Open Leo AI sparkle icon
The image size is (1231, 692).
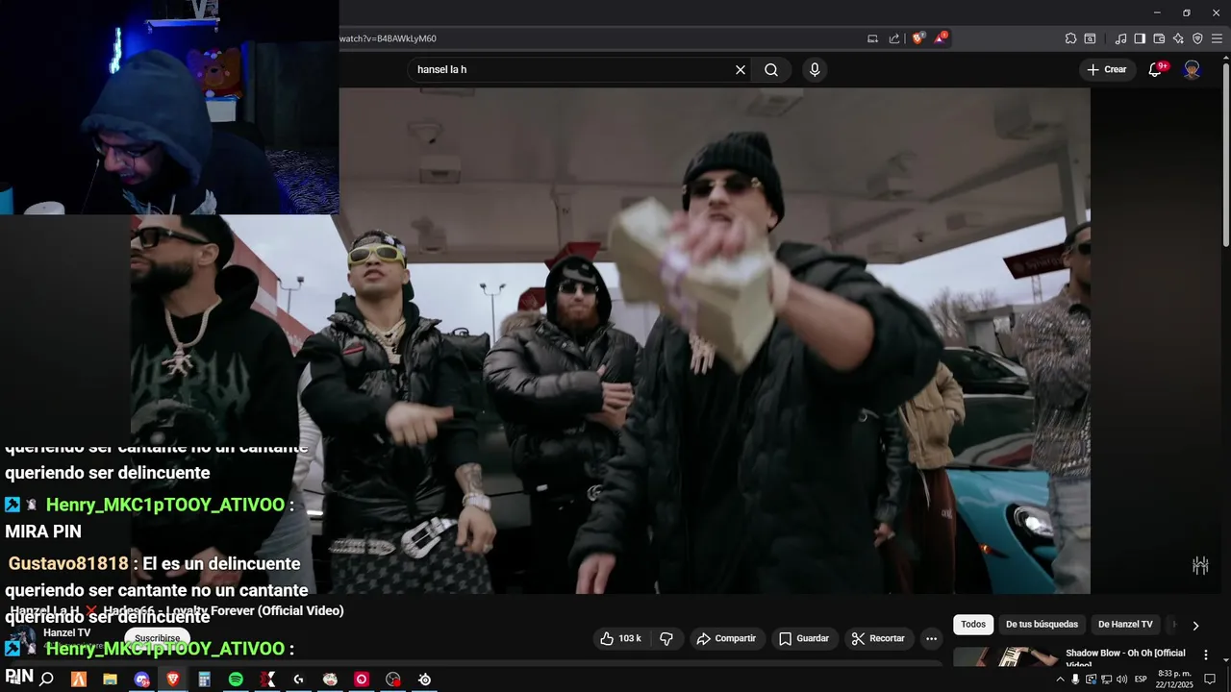(x=1178, y=38)
